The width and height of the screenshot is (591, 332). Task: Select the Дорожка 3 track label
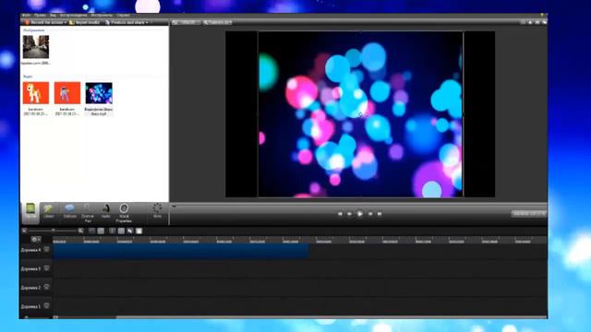30,268
